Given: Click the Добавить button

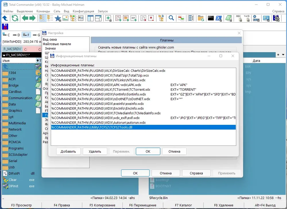Looking at the screenshot, I should pos(68,151).
